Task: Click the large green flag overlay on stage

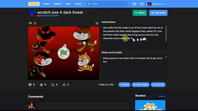Action: (64, 53)
